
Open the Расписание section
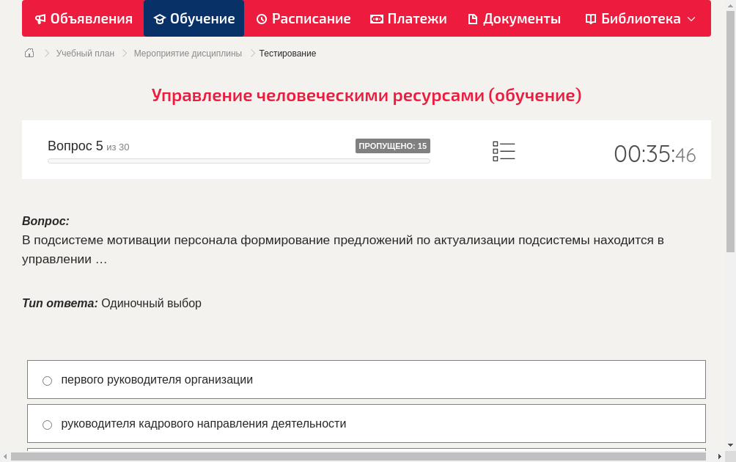303,18
